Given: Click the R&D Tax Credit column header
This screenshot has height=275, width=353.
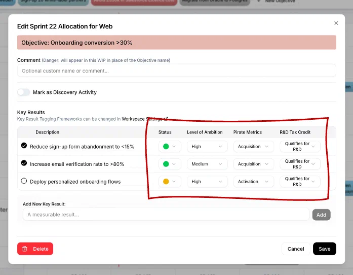Looking at the screenshot, I should pos(295,132).
